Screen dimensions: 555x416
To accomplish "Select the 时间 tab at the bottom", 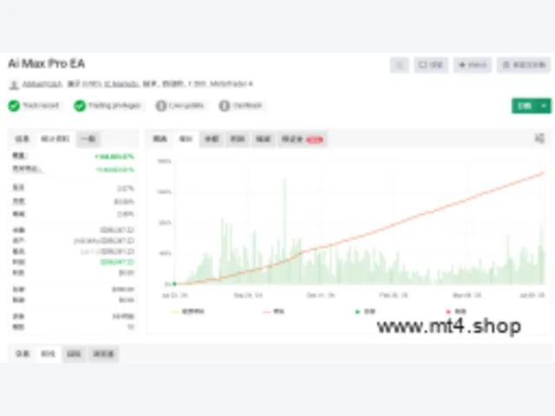I will (48, 354).
